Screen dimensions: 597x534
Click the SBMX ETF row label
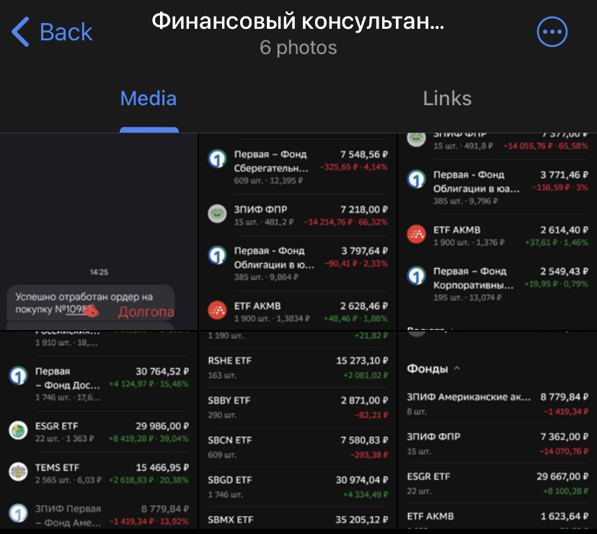coord(230,520)
